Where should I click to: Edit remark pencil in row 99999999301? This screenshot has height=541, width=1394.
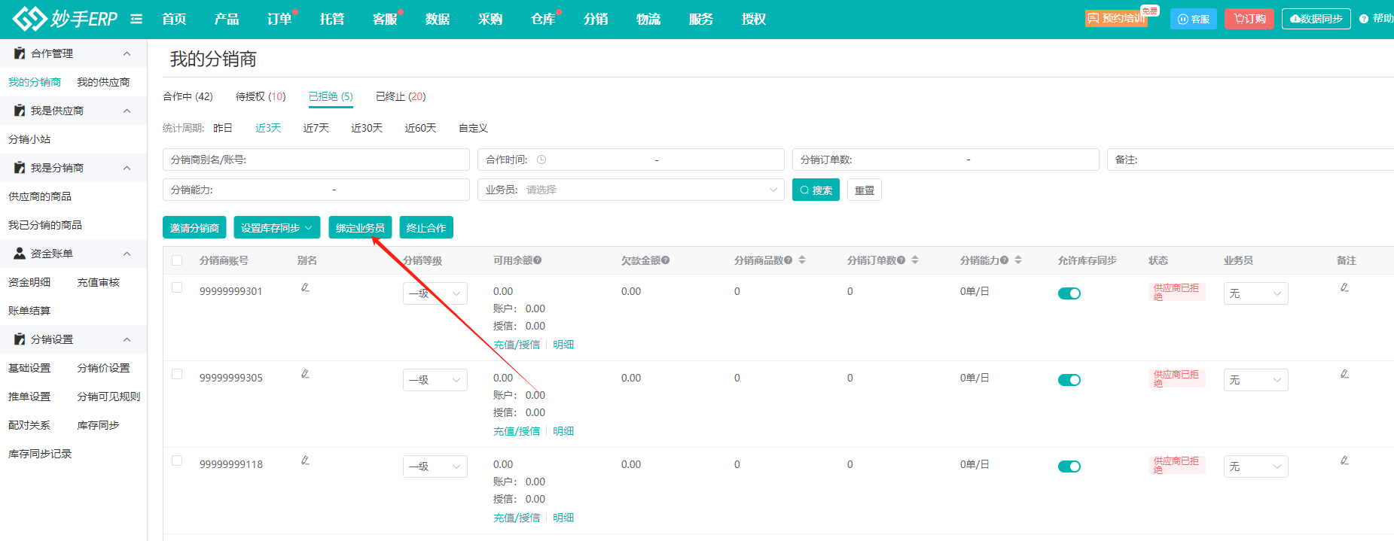tap(1344, 287)
